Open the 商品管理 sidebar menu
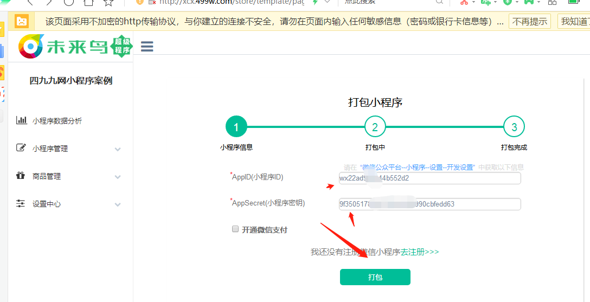Viewport: 590px width, 302px height. [x=47, y=176]
